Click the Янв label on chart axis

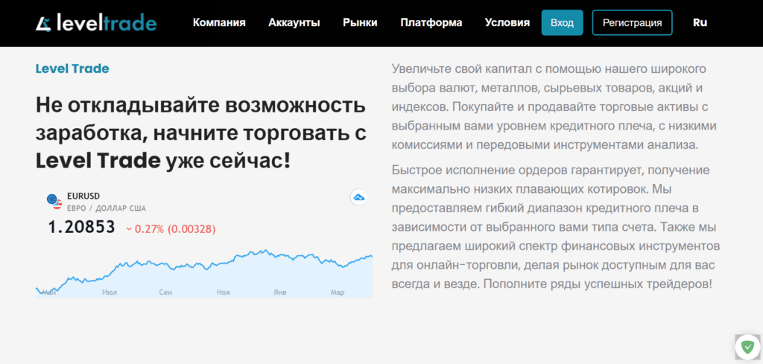point(280,293)
